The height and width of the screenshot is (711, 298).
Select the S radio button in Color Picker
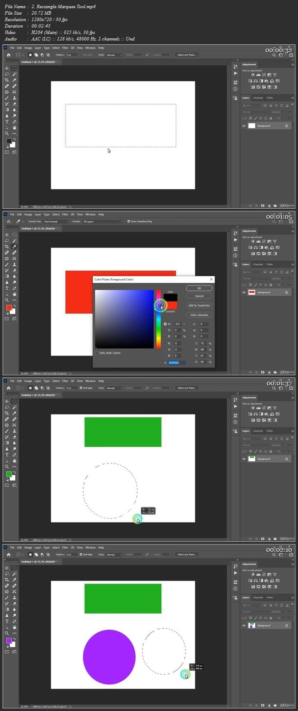click(x=165, y=330)
